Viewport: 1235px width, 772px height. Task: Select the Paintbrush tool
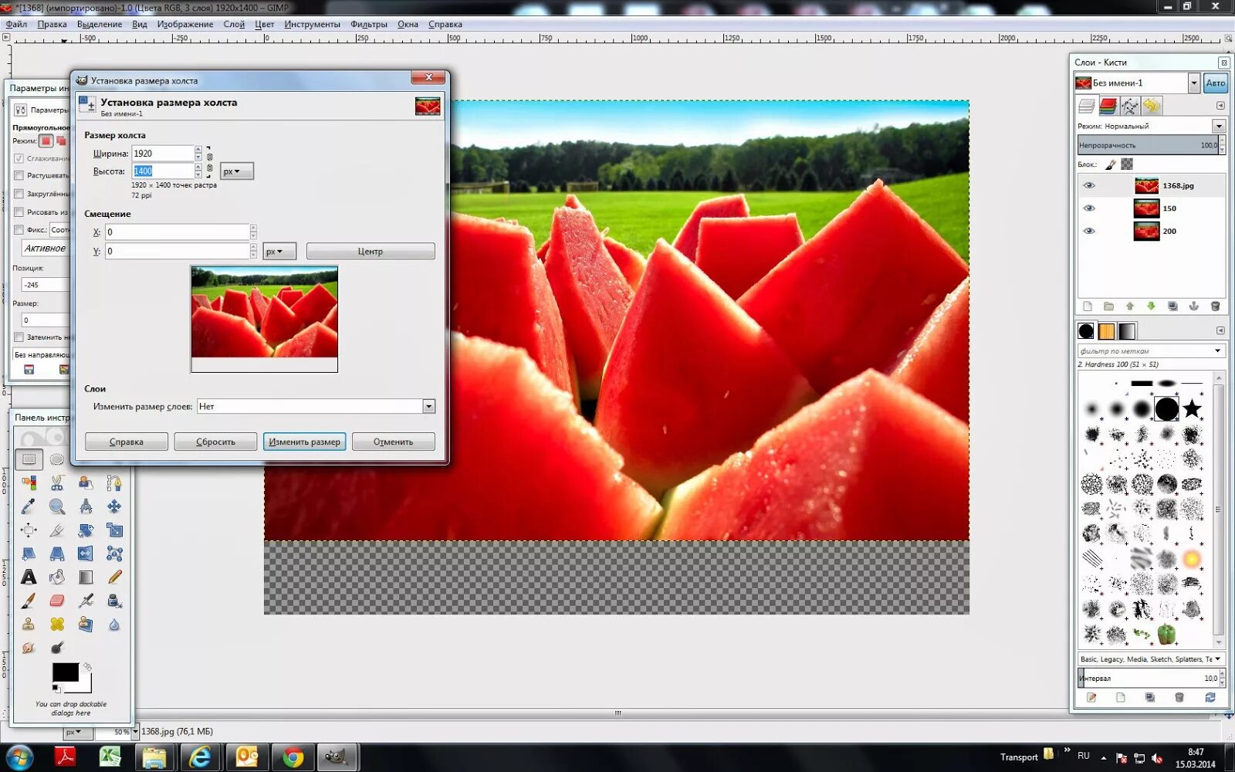[x=29, y=601]
